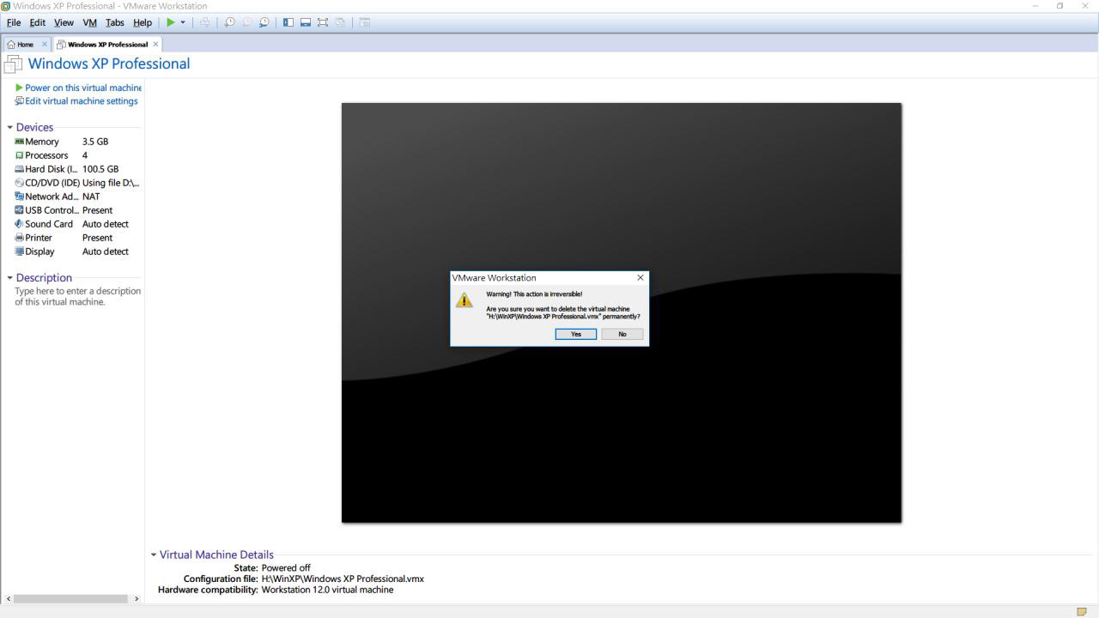Click the Home tab house icon
Image resolution: width=1099 pixels, height=618 pixels.
tap(11, 45)
